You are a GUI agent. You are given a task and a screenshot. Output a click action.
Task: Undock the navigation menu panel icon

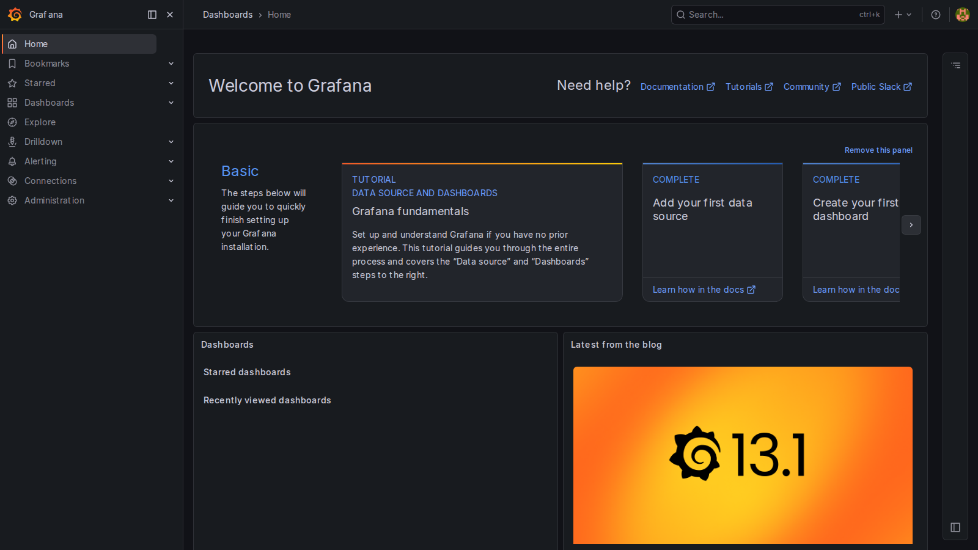pyautogui.click(x=152, y=15)
